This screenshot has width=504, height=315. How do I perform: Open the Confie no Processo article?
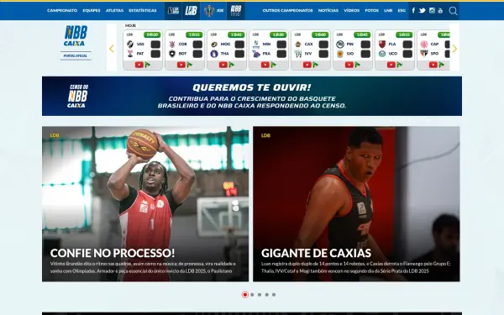pos(145,204)
